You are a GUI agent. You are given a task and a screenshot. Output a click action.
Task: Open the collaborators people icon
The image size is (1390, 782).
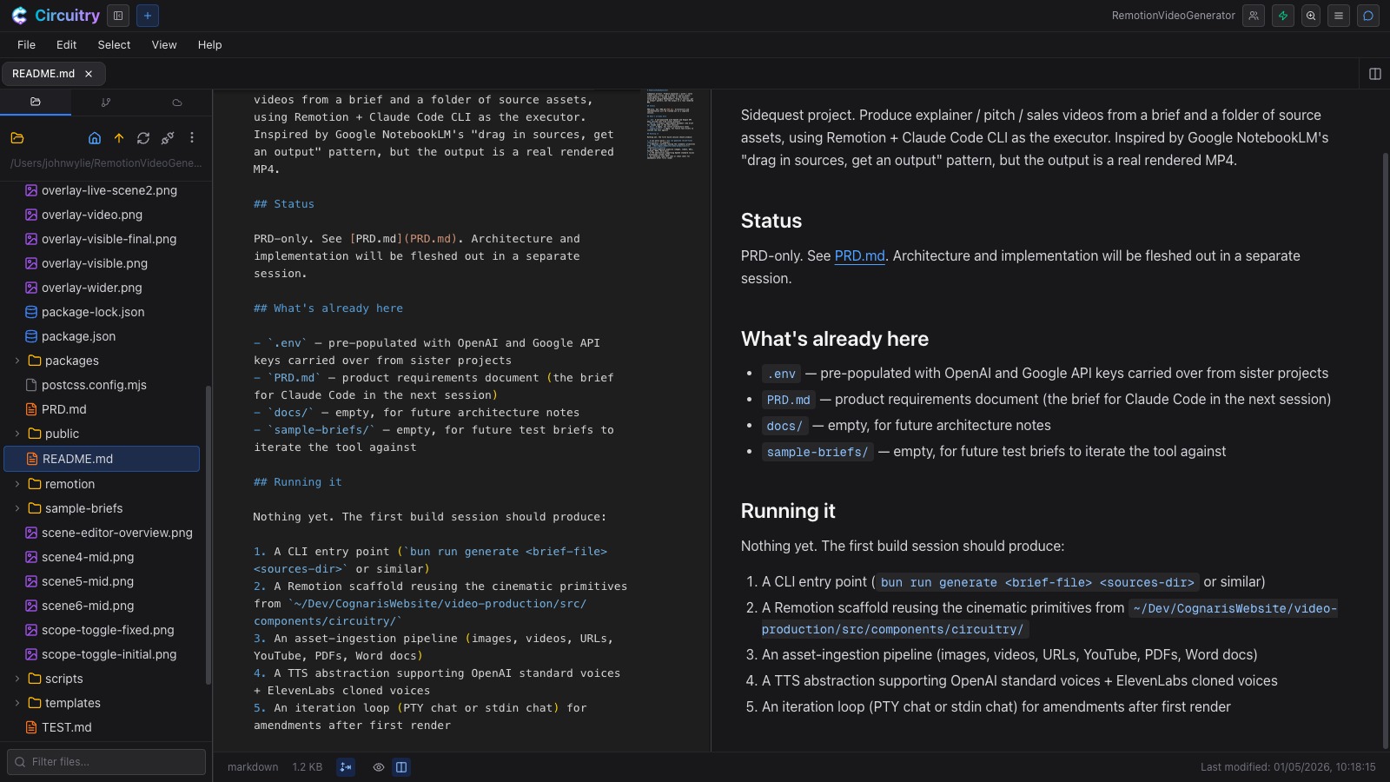[1254, 16]
